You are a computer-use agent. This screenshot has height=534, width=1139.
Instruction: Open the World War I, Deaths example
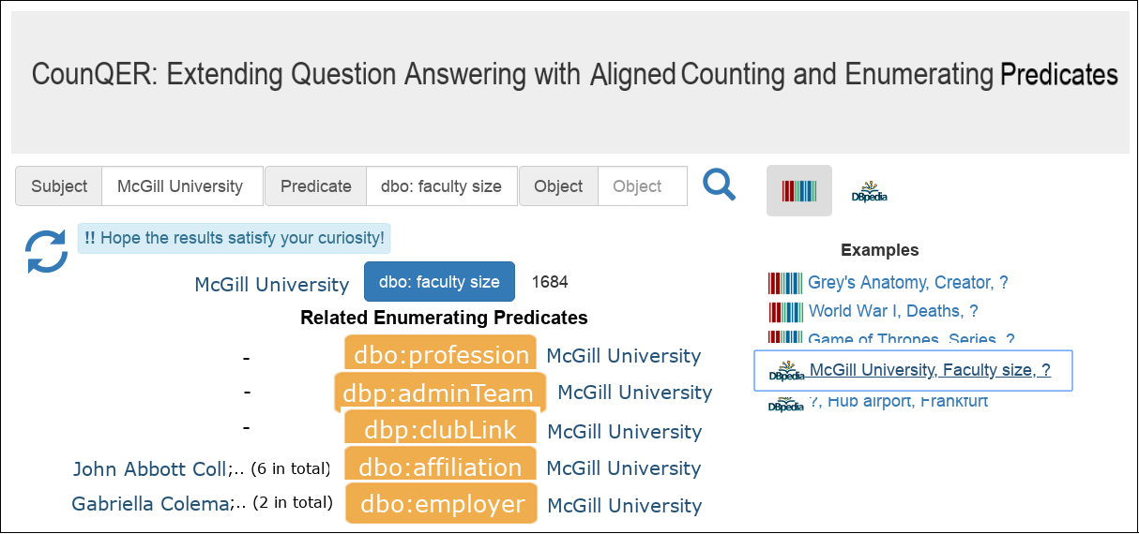pos(892,311)
